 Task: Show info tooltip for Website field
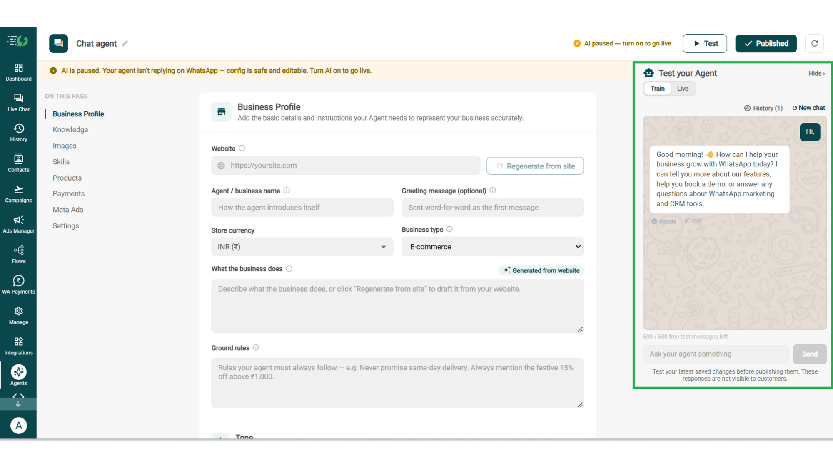pyautogui.click(x=242, y=148)
